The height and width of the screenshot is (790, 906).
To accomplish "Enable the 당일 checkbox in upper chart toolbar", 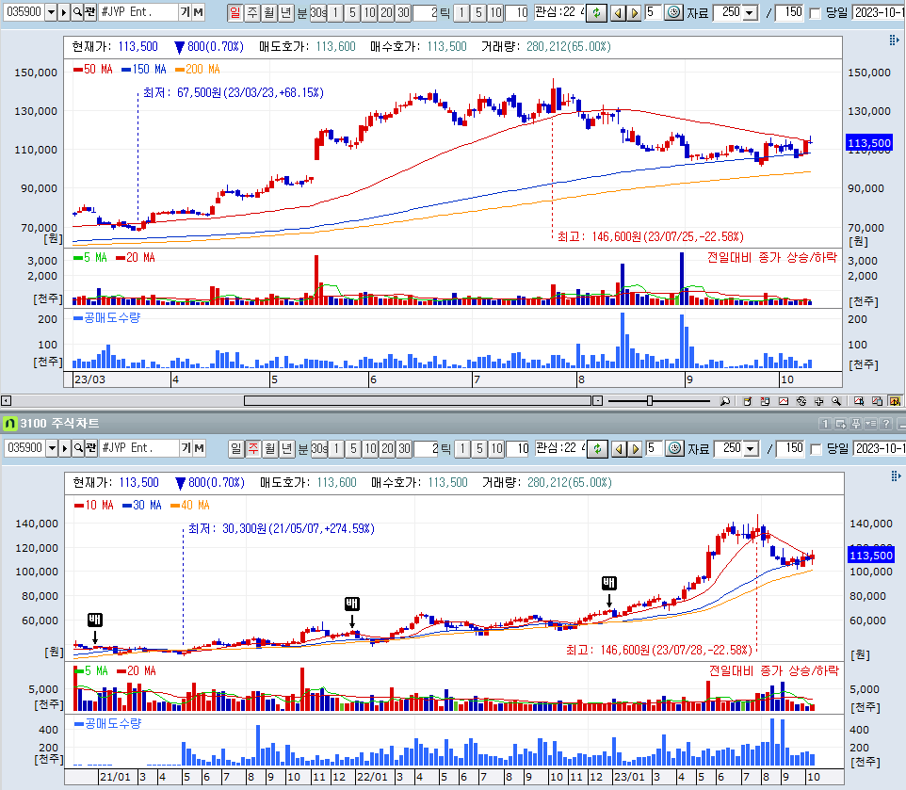I will 815,13.
